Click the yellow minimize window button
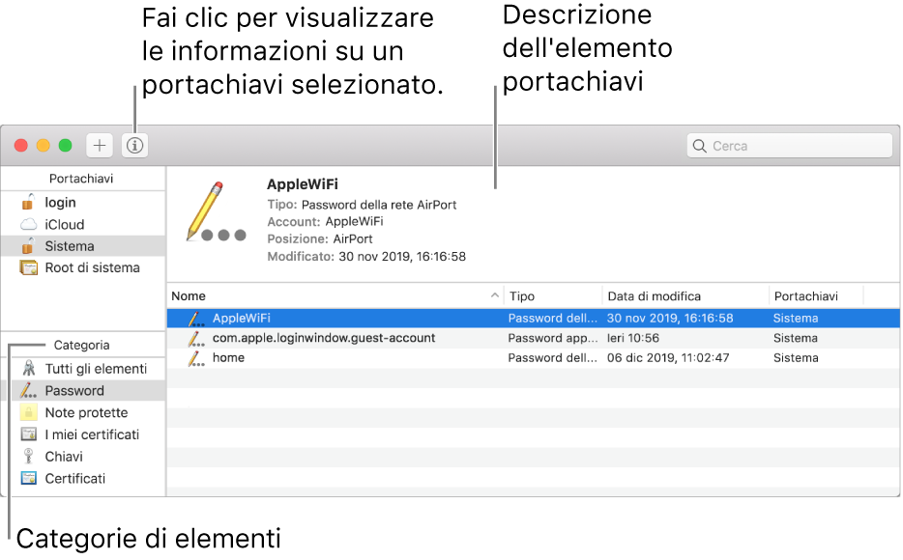This screenshot has height=560, width=903. pyautogui.click(x=44, y=146)
